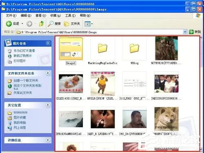Open the 搜索 search tool

coord(54,24)
